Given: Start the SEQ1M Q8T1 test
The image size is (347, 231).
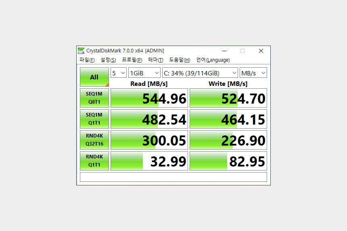Looking at the screenshot, I should tap(94, 98).
